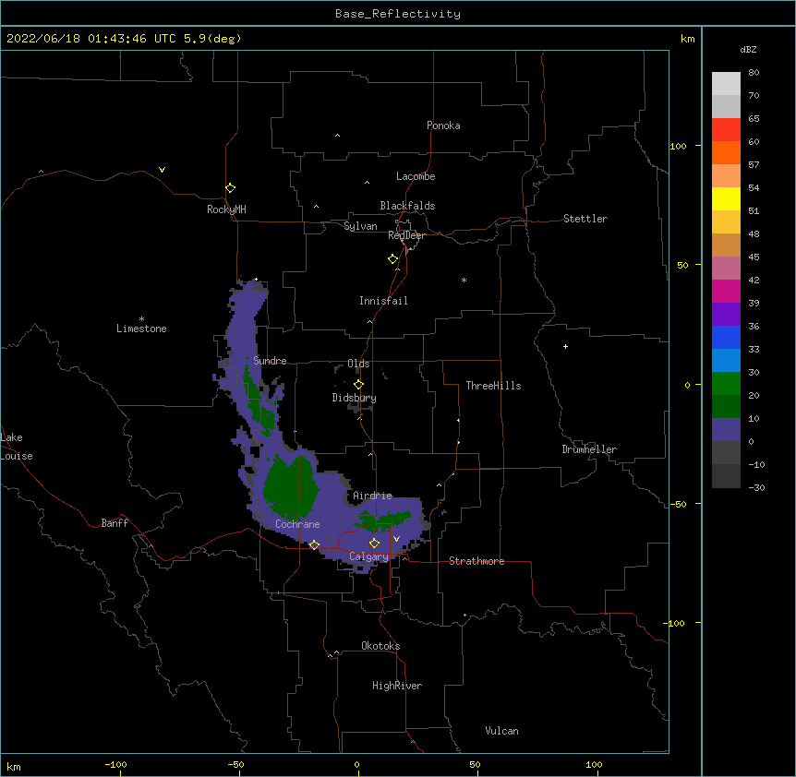The height and width of the screenshot is (777, 796).
Task: Click the yellow 54 dBZ color swatch
Action: [x=726, y=198]
